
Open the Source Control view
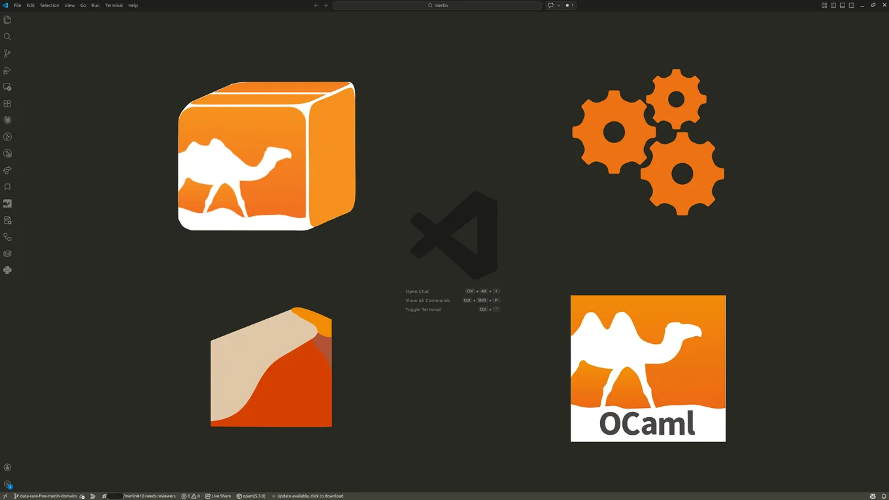(7, 53)
